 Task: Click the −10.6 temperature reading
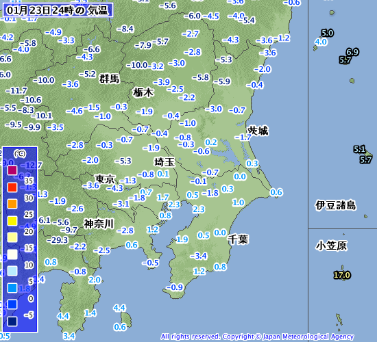click(x=31, y=100)
